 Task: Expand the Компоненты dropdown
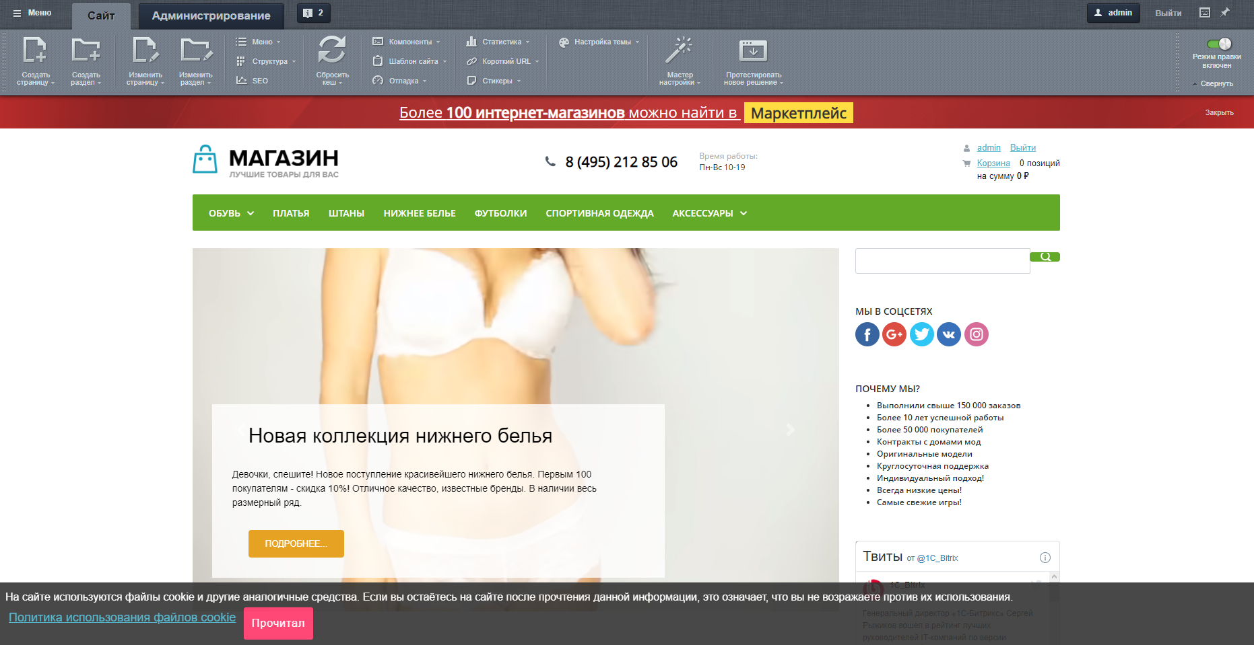pyautogui.click(x=410, y=42)
